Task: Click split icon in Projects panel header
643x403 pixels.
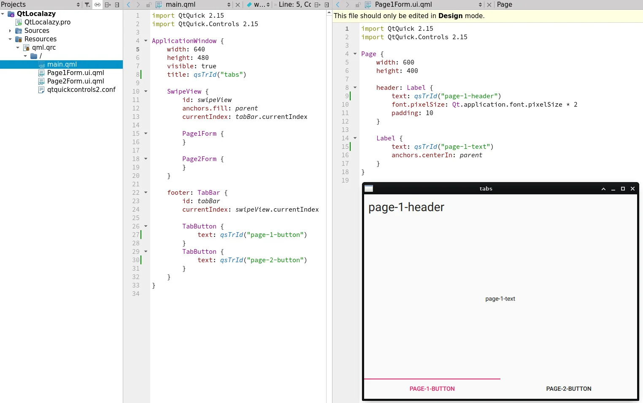Action: [108, 5]
